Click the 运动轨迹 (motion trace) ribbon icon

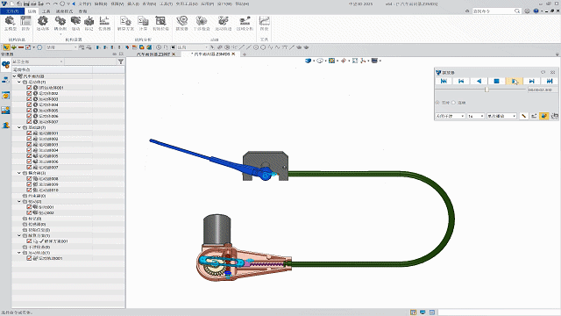(x=224, y=23)
